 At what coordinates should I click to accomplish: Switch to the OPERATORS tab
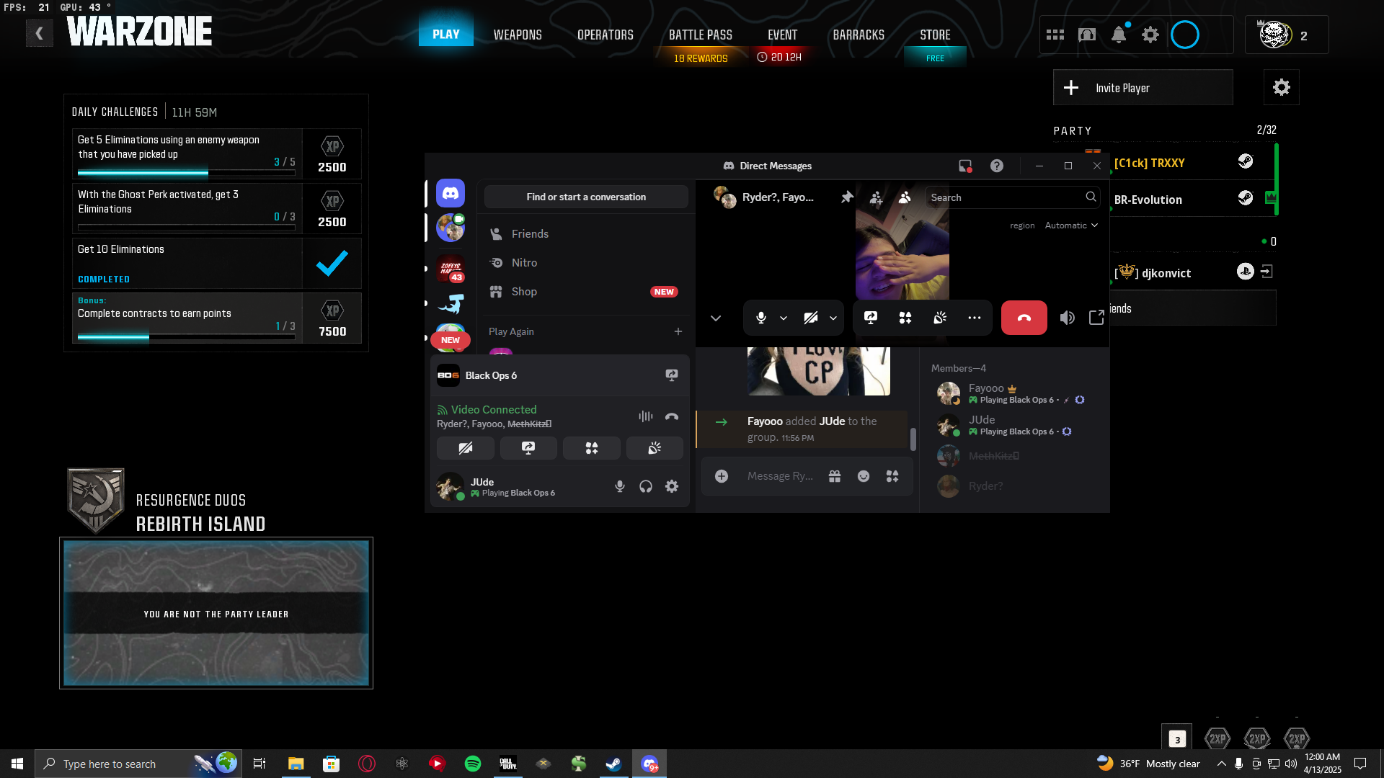605,35
